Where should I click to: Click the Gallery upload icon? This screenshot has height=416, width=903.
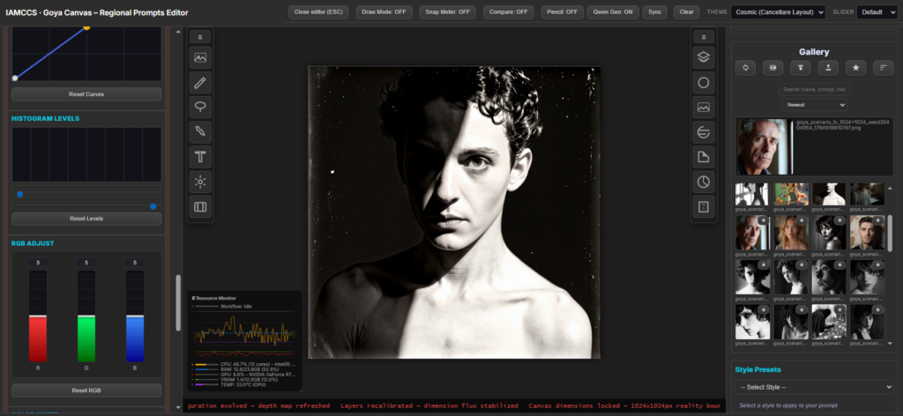828,68
